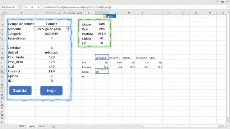Open the Insert Function fx dialog
This screenshot has height=129, width=230.
coord(38,7)
